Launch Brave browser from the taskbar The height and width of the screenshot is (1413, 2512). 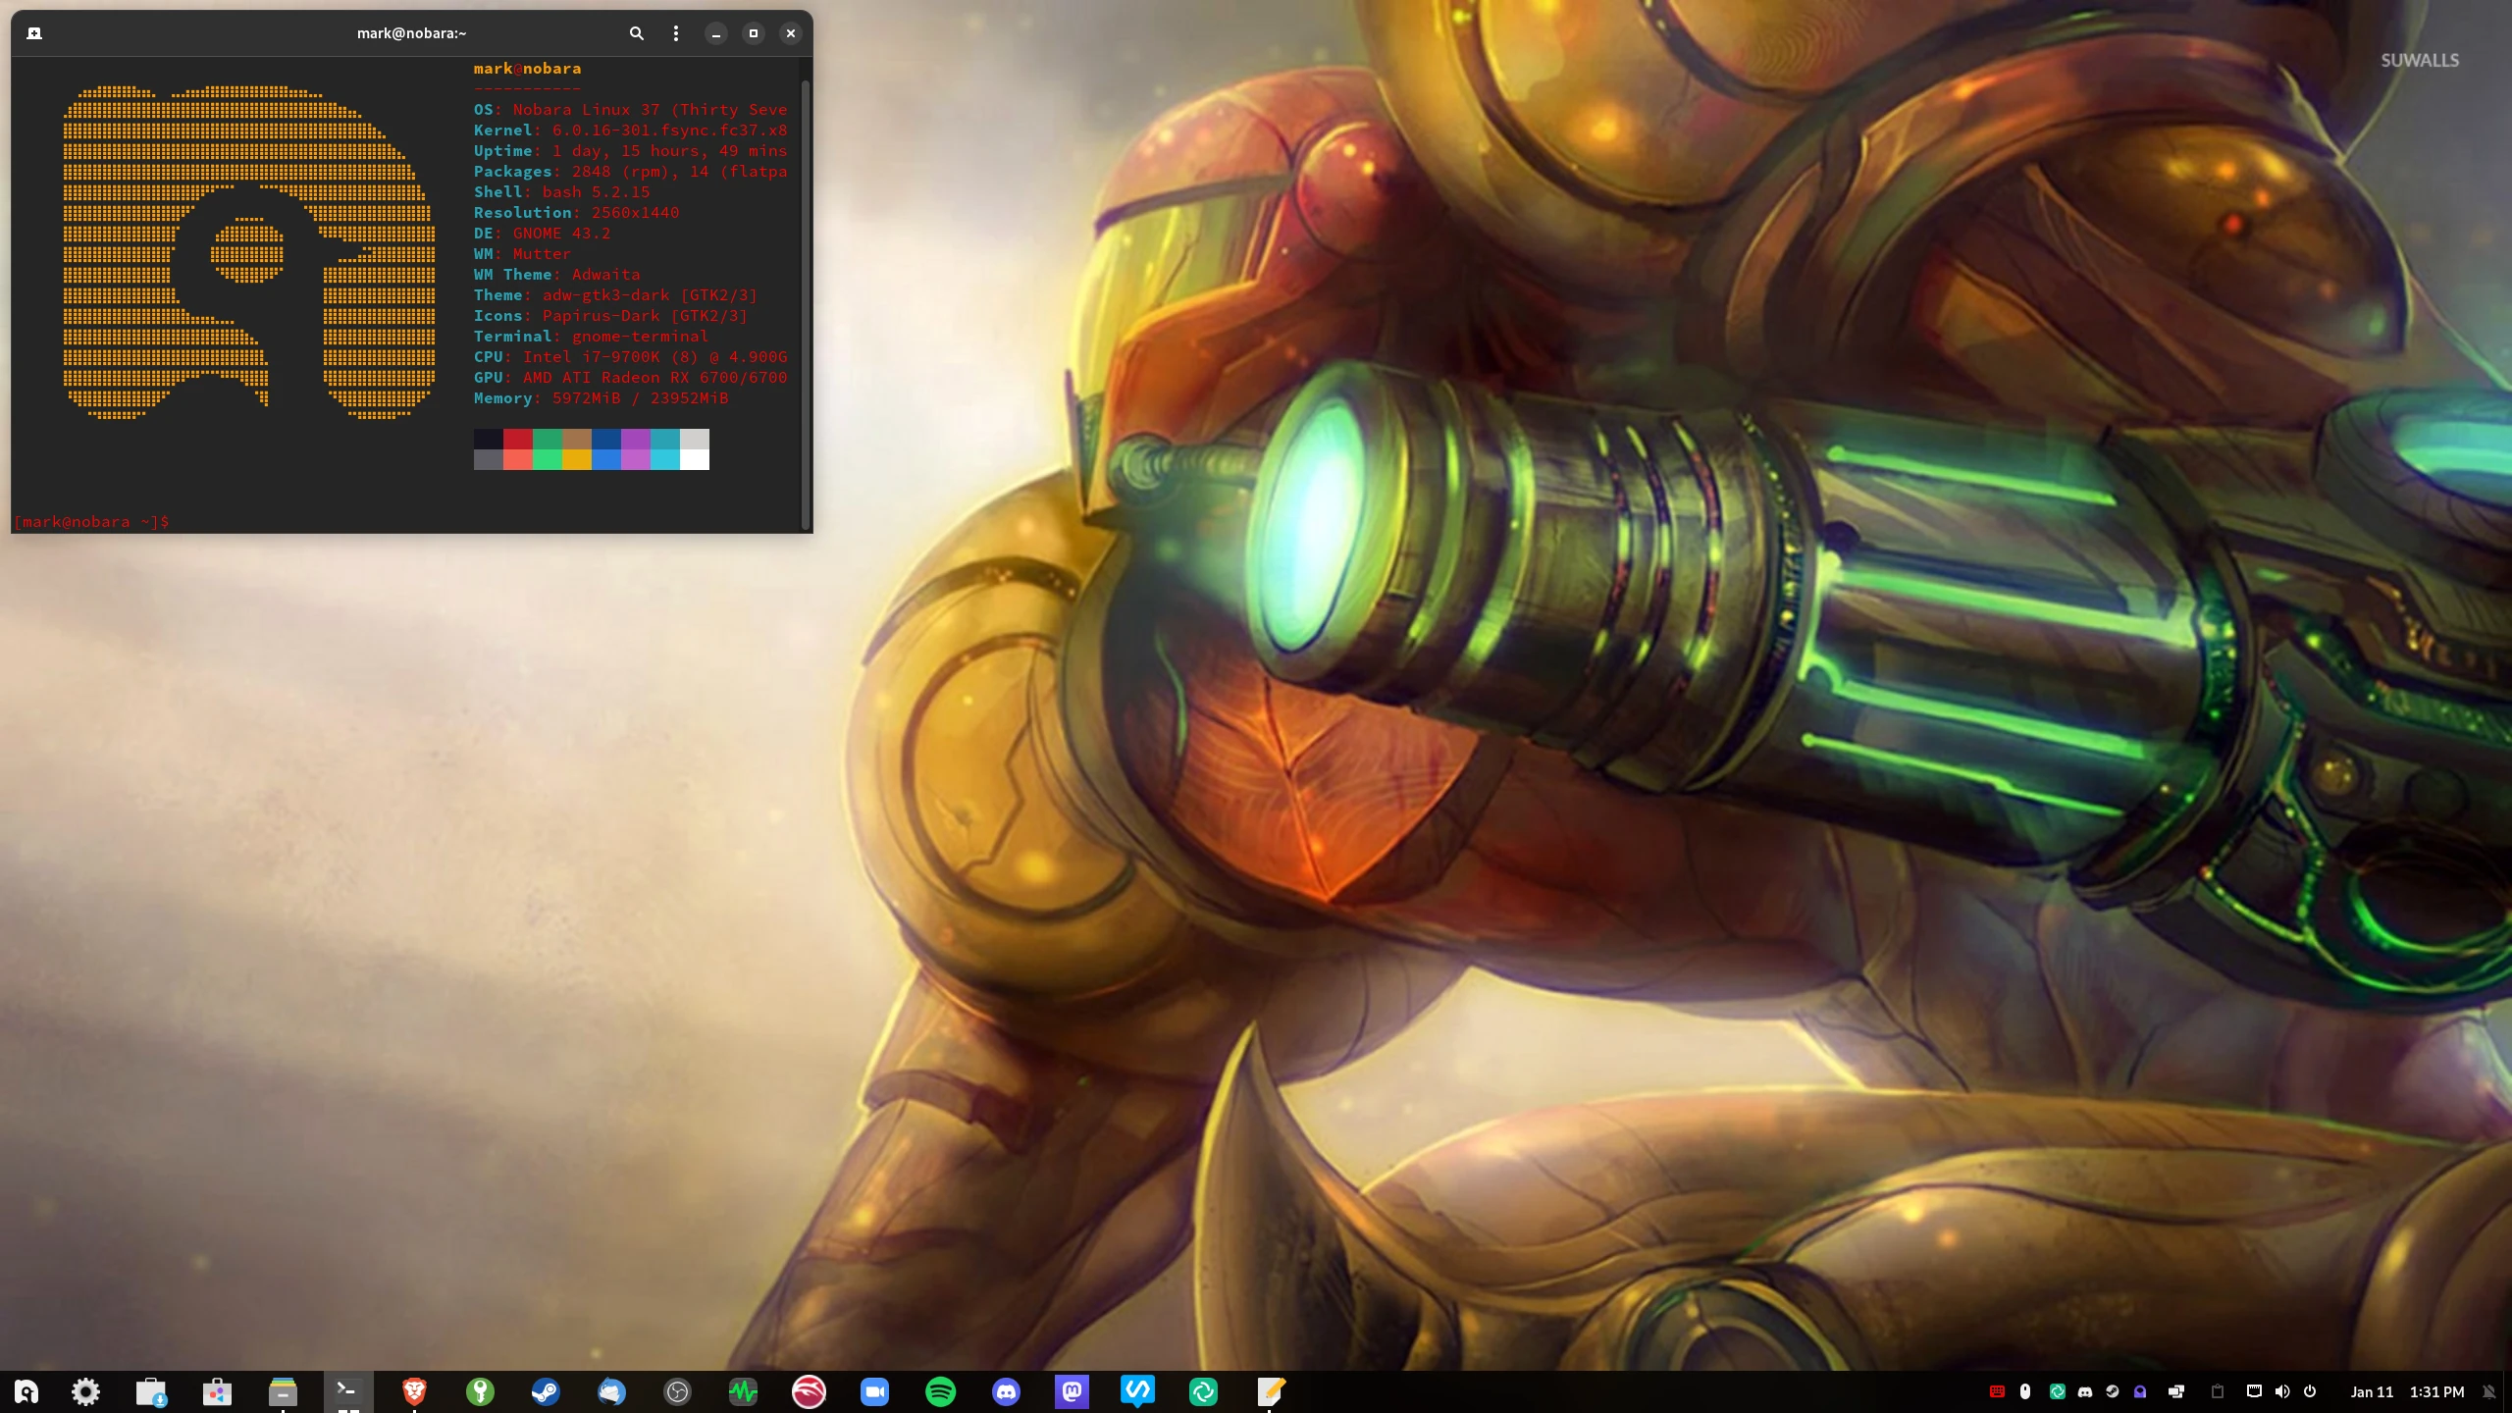coord(414,1391)
